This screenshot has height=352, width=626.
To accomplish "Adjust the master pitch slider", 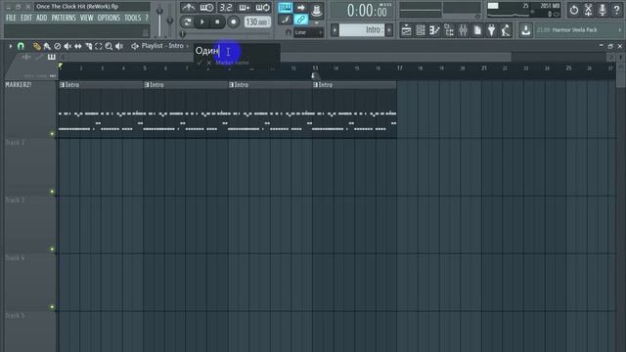I will click(170, 22).
